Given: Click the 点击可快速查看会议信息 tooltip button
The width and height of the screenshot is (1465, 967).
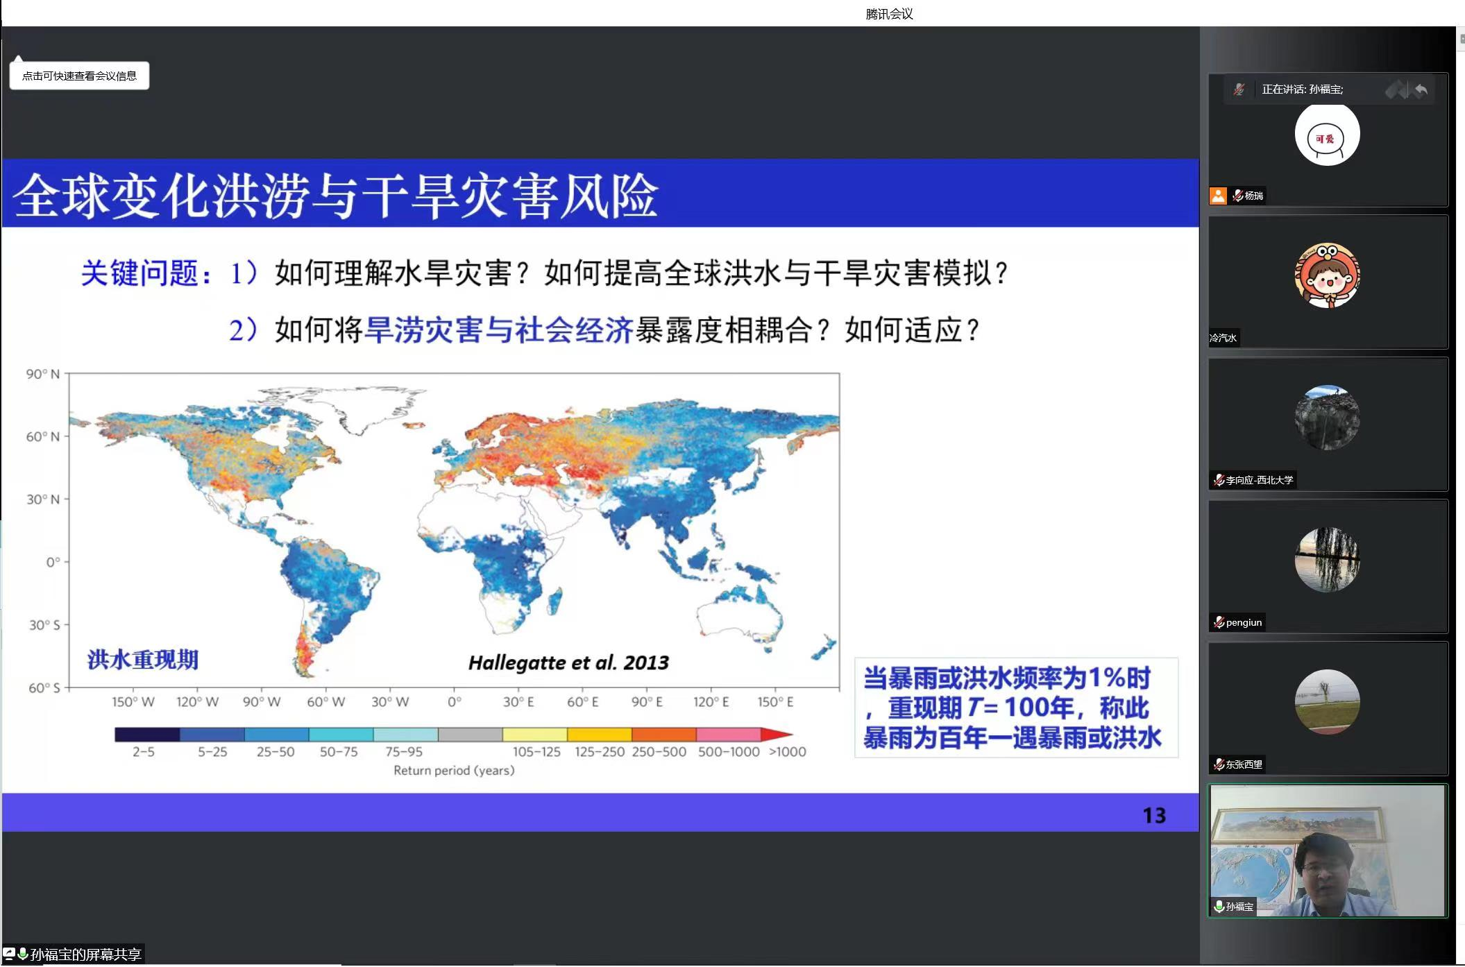Looking at the screenshot, I should point(79,76).
